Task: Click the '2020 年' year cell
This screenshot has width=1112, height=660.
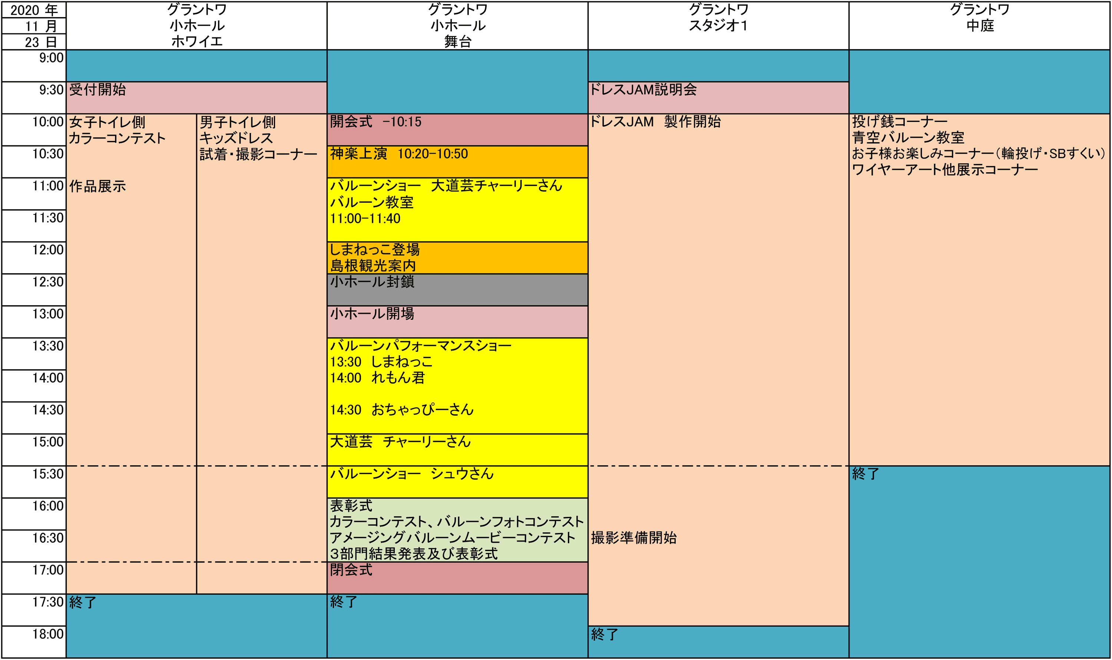Action: [34, 10]
